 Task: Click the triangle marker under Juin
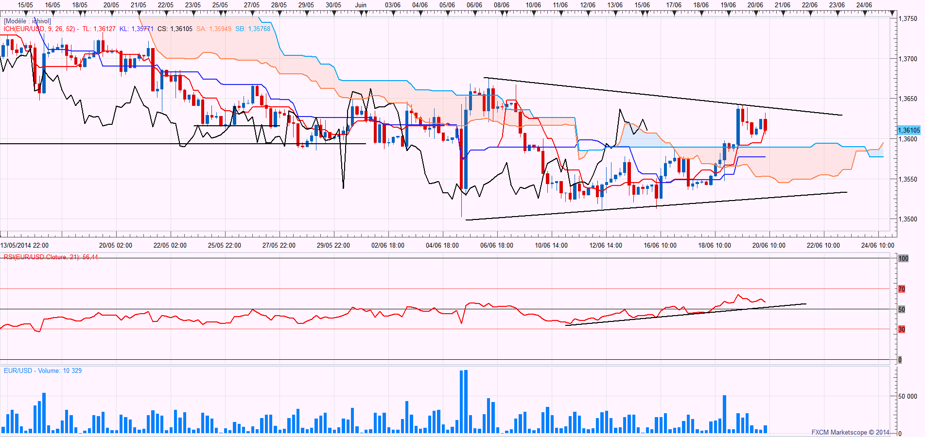[361, 14]
